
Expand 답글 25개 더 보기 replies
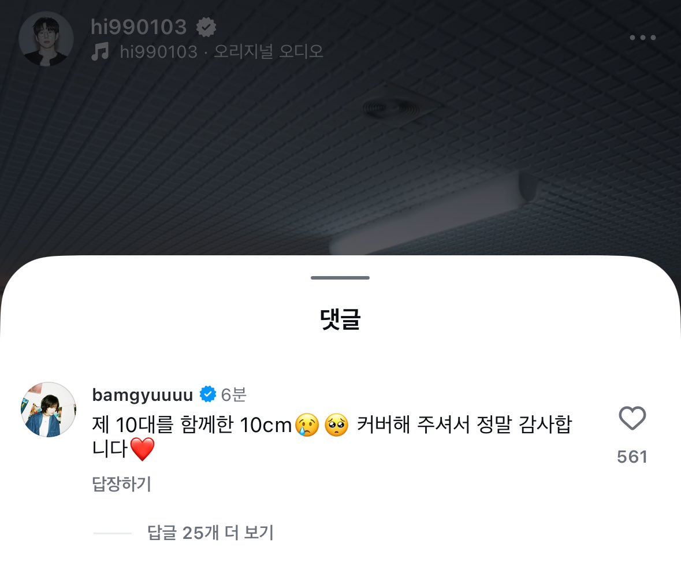210,533
